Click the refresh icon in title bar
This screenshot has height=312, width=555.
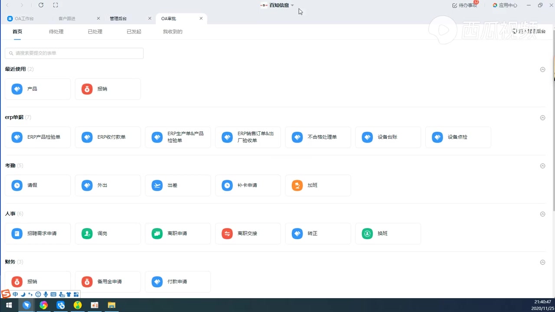[41, 5]
